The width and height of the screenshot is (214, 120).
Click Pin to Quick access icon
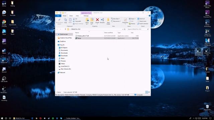(59, 21)
